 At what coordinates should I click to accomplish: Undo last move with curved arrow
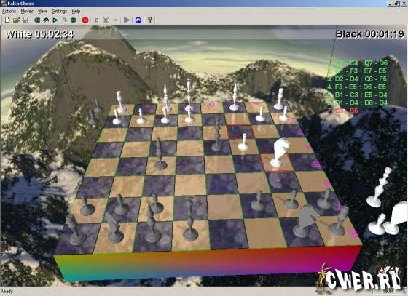point(46,20)
